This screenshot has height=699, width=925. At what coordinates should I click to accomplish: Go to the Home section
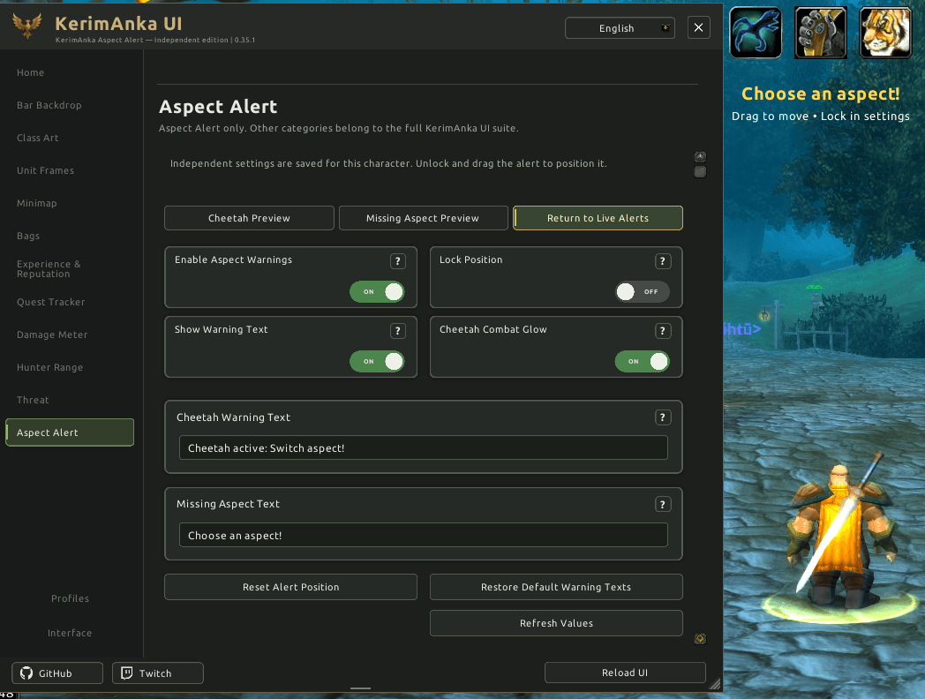31,72
